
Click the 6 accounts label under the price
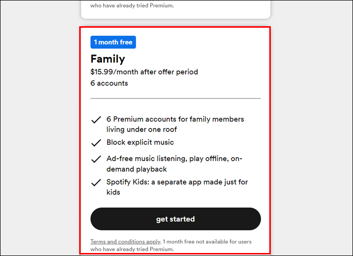(x=109, y=83)
